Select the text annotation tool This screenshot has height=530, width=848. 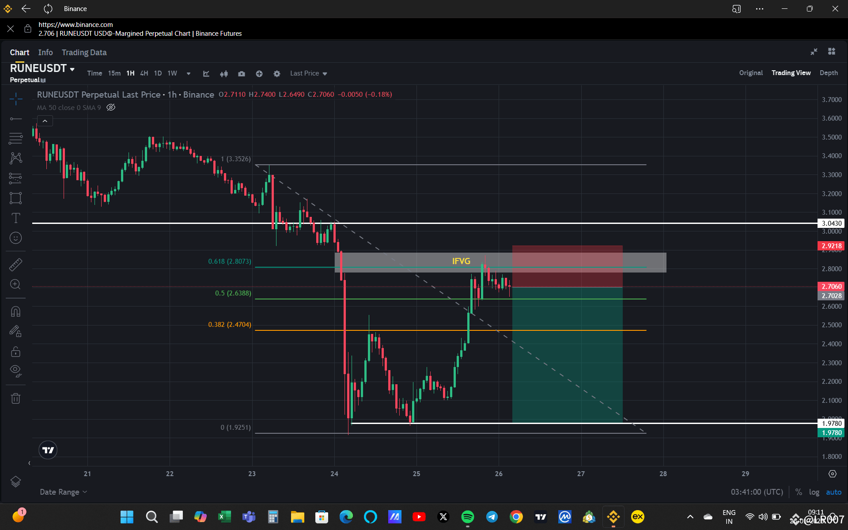[16, 218]
